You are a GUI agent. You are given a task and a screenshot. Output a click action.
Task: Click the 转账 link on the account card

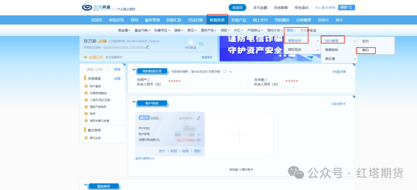(185, 151)
